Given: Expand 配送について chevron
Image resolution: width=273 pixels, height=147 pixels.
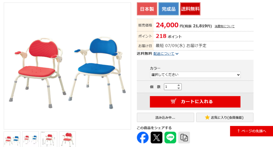Looking at the screenshot, I should click(x=177, y=54).
